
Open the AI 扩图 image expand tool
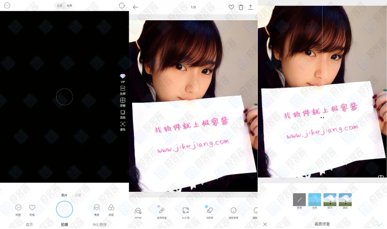pyautogui.click(x=186, y=213)
